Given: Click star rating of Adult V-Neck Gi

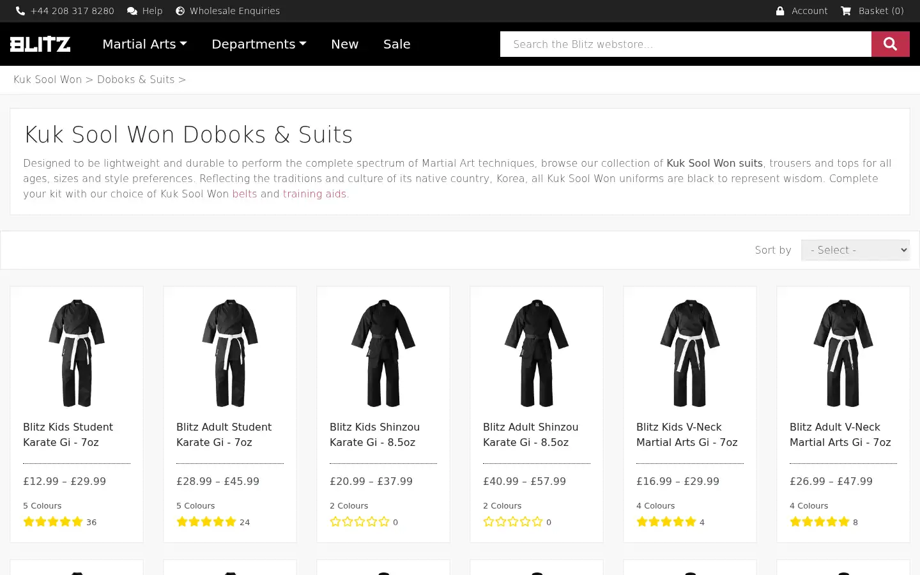Looking at the screenshot, I should (x=820, y=522).
